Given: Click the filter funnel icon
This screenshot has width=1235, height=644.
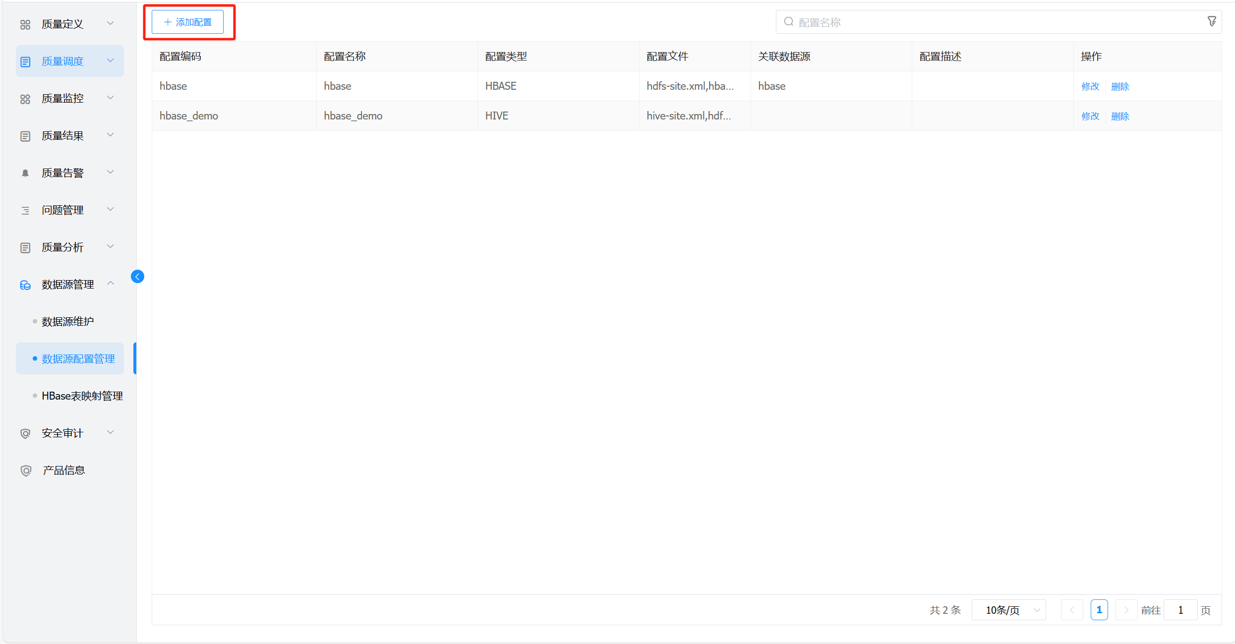Looking at the screenshot, I should (1211, 21).
